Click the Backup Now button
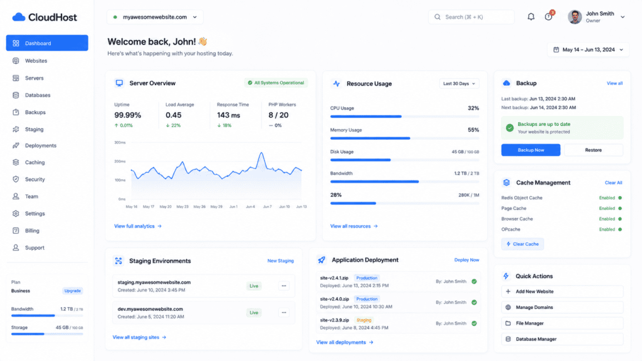 pos(530,150)
